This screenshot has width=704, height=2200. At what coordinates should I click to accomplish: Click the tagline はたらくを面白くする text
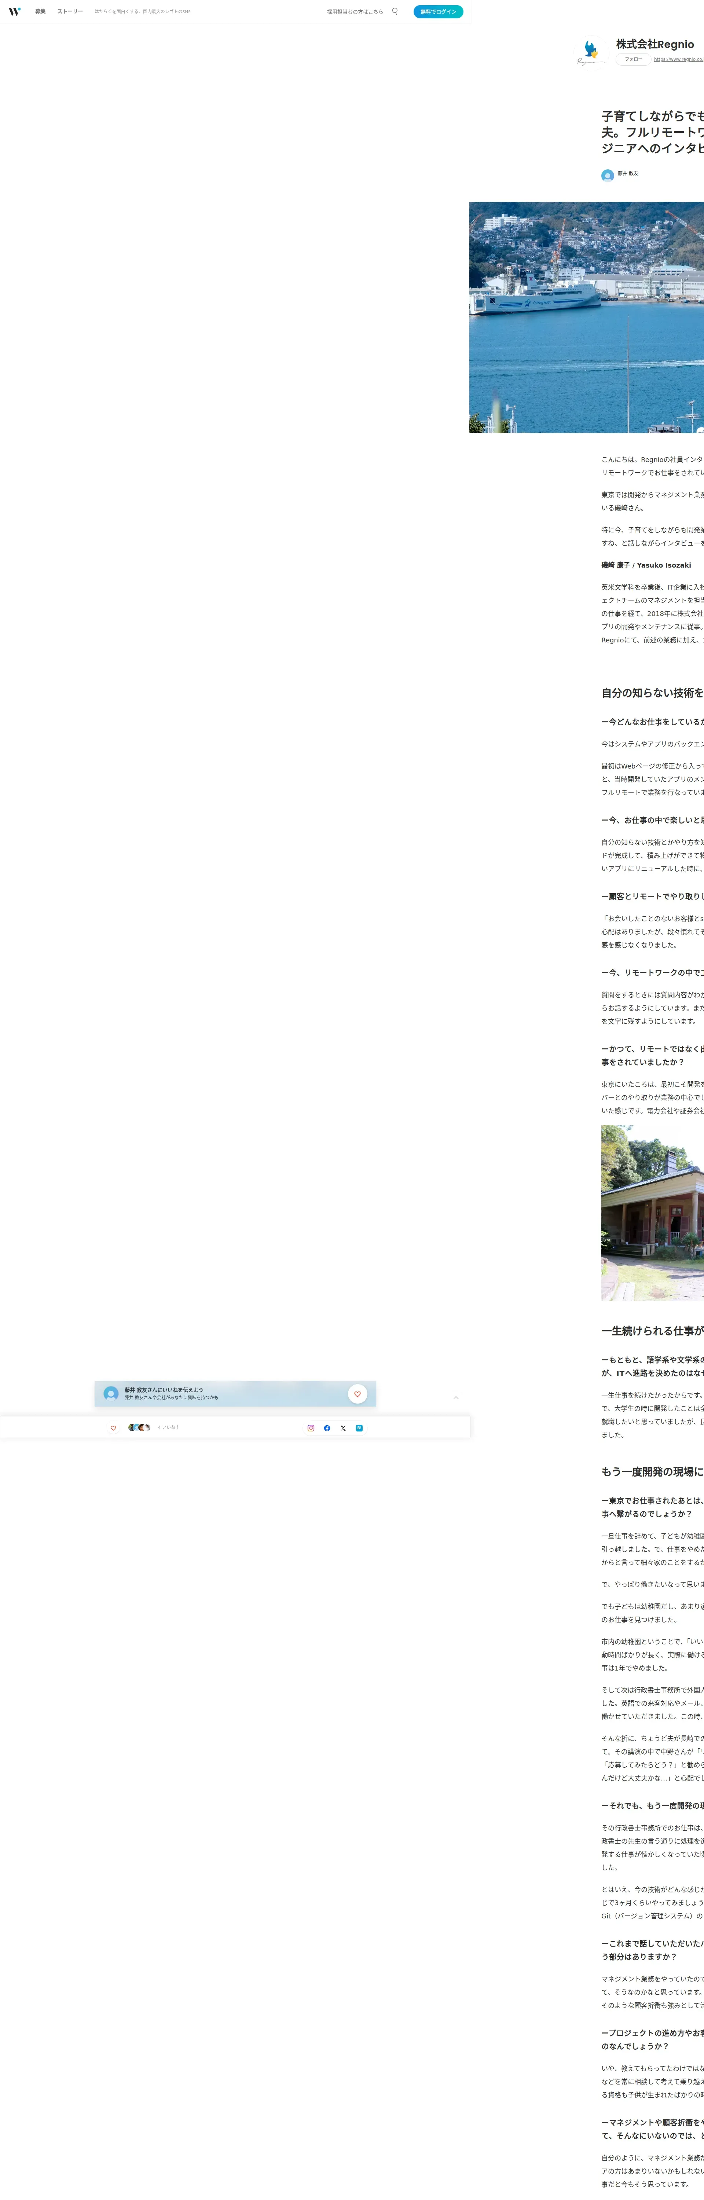click(x=143, y=12)
